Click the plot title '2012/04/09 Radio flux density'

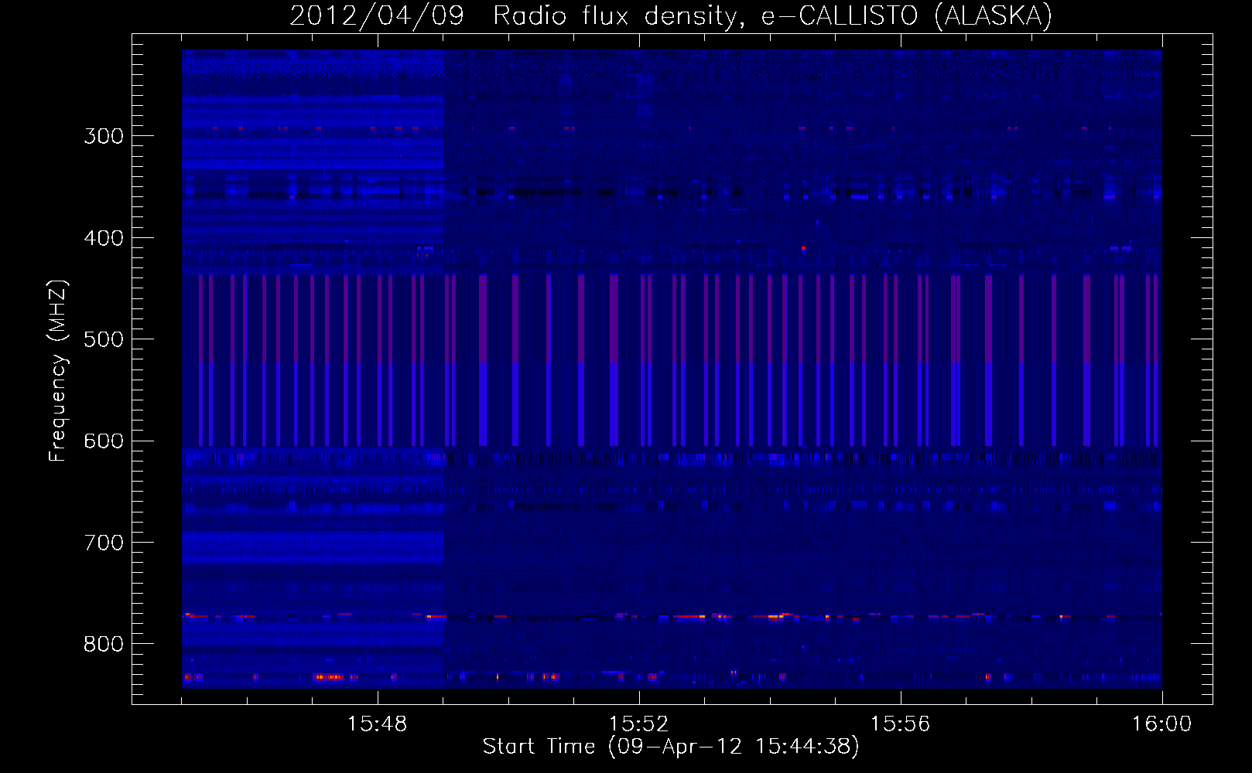514,15
